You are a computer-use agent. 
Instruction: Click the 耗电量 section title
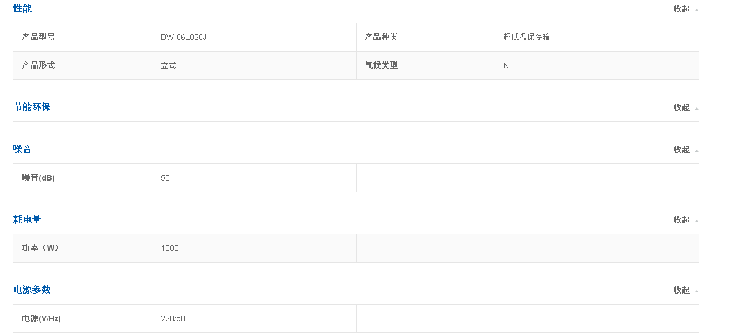pyautogui.click(x=27, y=219)
